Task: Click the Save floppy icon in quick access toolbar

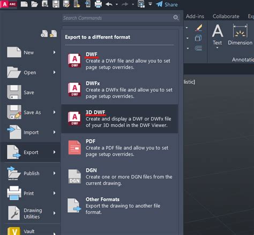Action: coord(56,4)
